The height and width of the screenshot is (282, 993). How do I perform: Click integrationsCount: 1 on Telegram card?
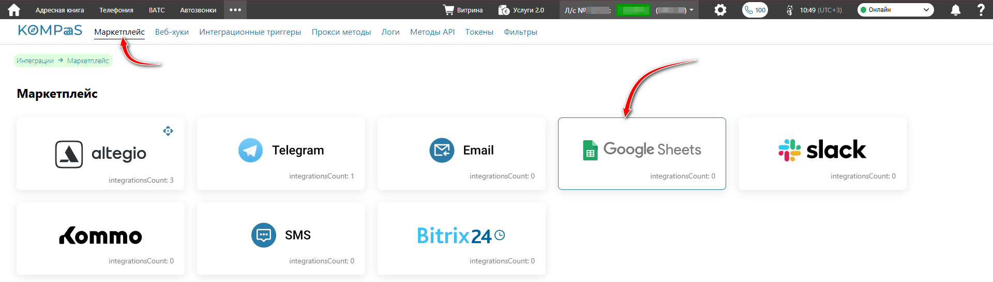point(322,176)
